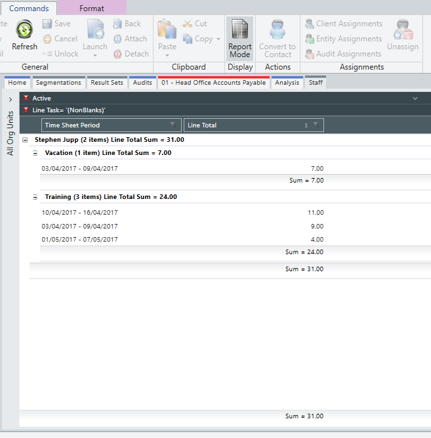The image size is (431, 438).
Task: Click the Back icon
Action: pyautogui.click(x=117, y=24)
